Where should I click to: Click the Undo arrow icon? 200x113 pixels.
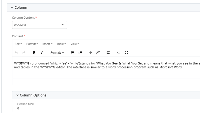pyautogui.click(x=16, y=53)
